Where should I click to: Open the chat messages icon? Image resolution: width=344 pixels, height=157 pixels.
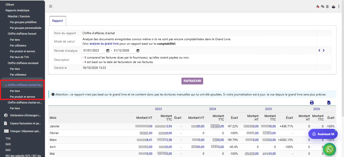pyautogui.click(x=323, y=7)
